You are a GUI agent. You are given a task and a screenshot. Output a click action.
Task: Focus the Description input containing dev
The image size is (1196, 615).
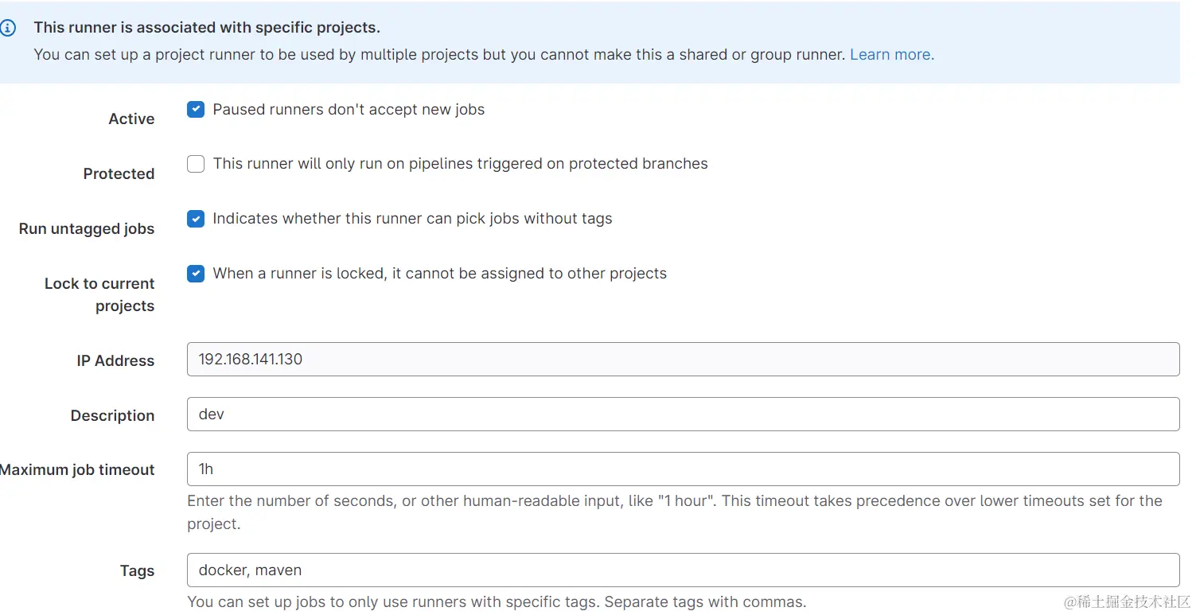click(x=683, y=415)
